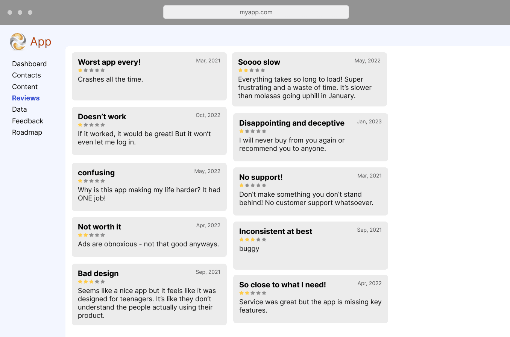Click the App swirl logo icon
Image resolution: width=510 pixels, height=337 pixels.
point(18,41)
